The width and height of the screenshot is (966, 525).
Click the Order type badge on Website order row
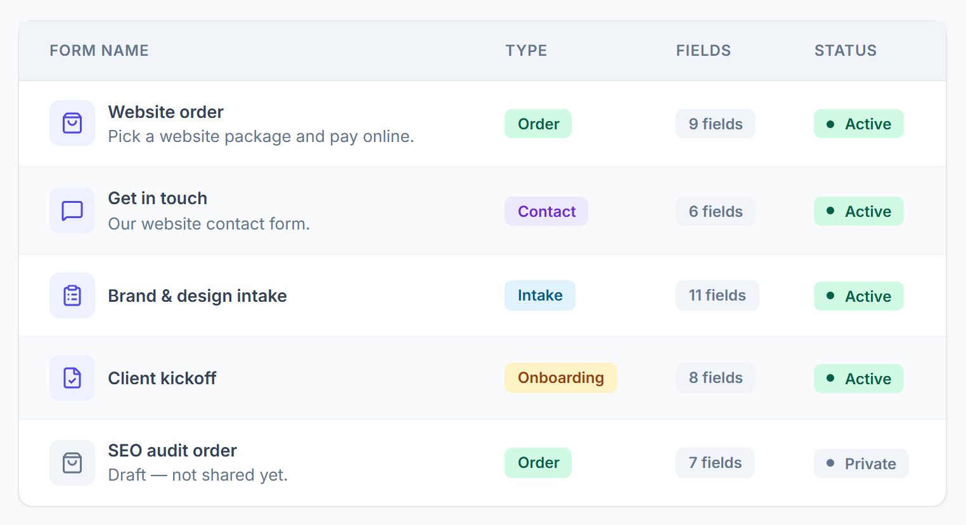coord(538,124)
